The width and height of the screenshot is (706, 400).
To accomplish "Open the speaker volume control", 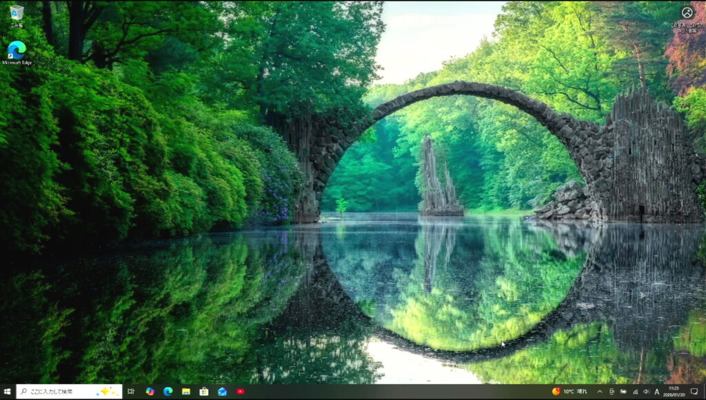I will click(x=646, y=392).
